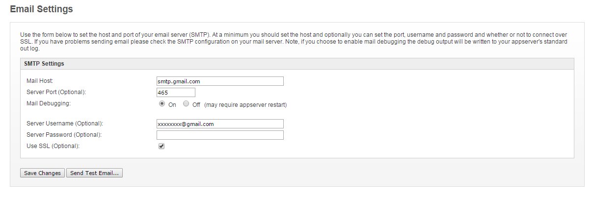Click the 'On' text beside the radio button
The image size is (594, 200).
click(x=172, y=105)
